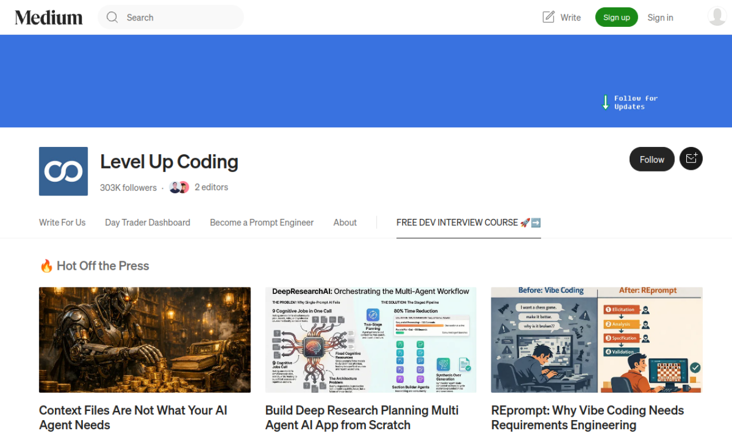View the 303K followers list

pos(128,187)
